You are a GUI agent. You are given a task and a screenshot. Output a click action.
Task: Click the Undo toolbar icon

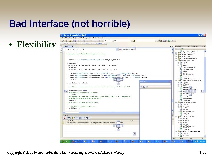point(87,41)
